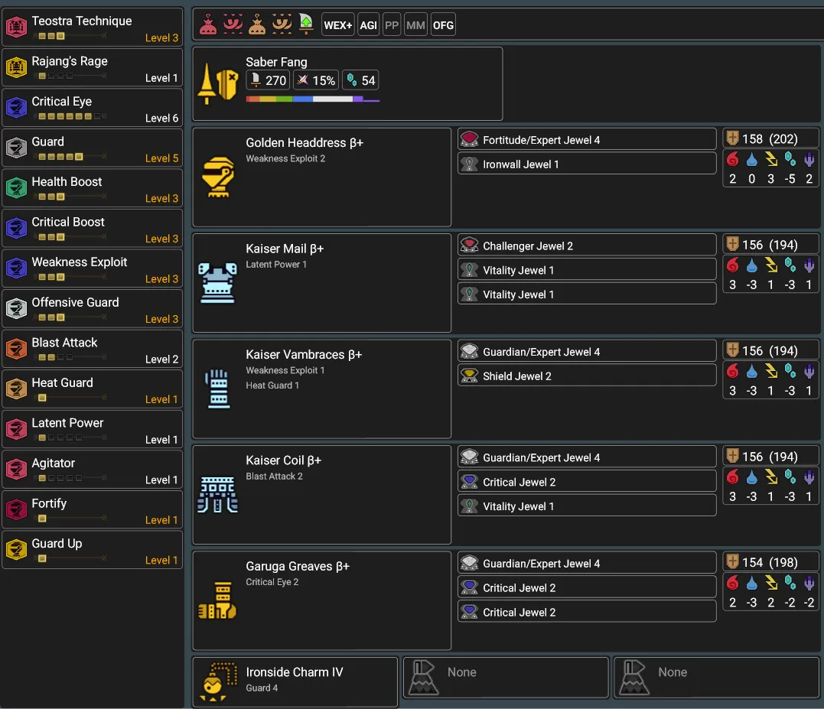Click the Saber Fang lance weapon icon

[x=217, y=83]
